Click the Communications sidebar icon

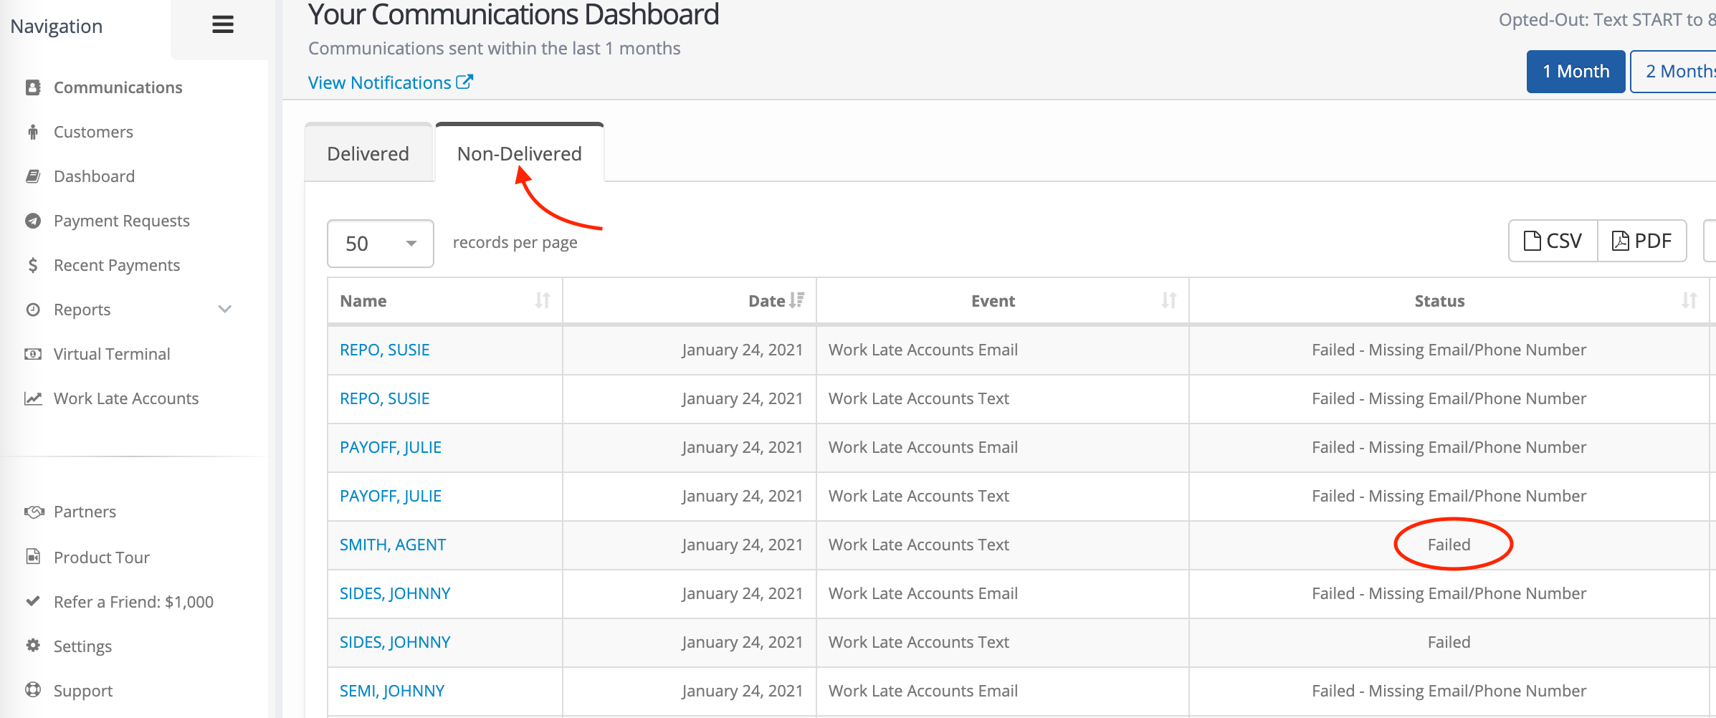pyautogui.click(x=33, y=87)
